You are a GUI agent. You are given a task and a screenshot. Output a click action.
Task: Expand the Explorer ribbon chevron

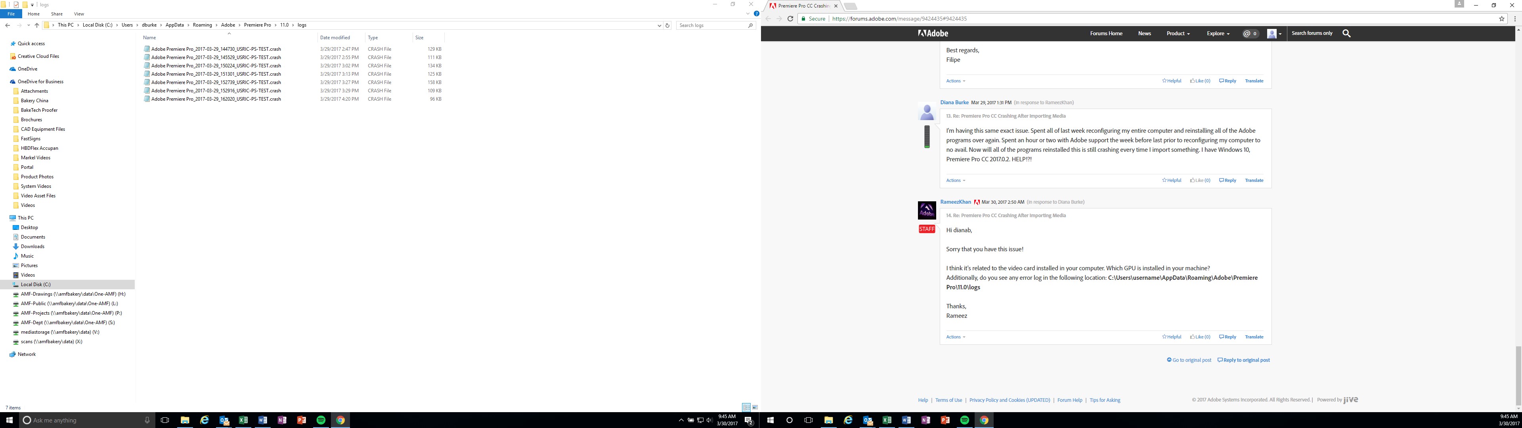click(748, 13)
